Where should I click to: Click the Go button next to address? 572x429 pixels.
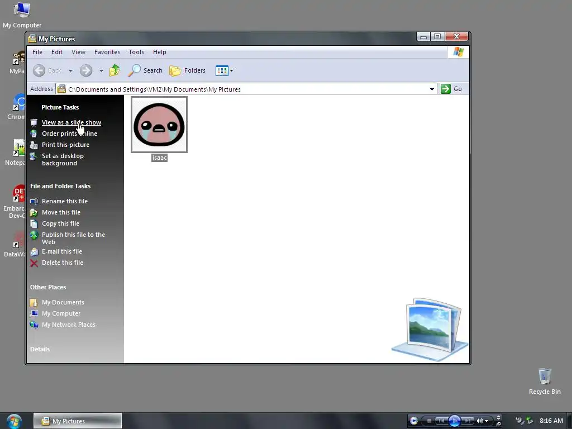pyautogui.click(x=451, y=89)
